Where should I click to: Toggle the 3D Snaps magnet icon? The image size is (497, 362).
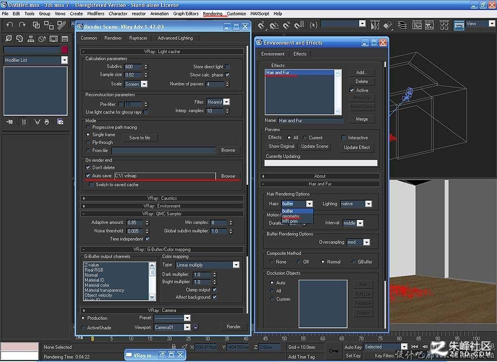pos(261,25)
